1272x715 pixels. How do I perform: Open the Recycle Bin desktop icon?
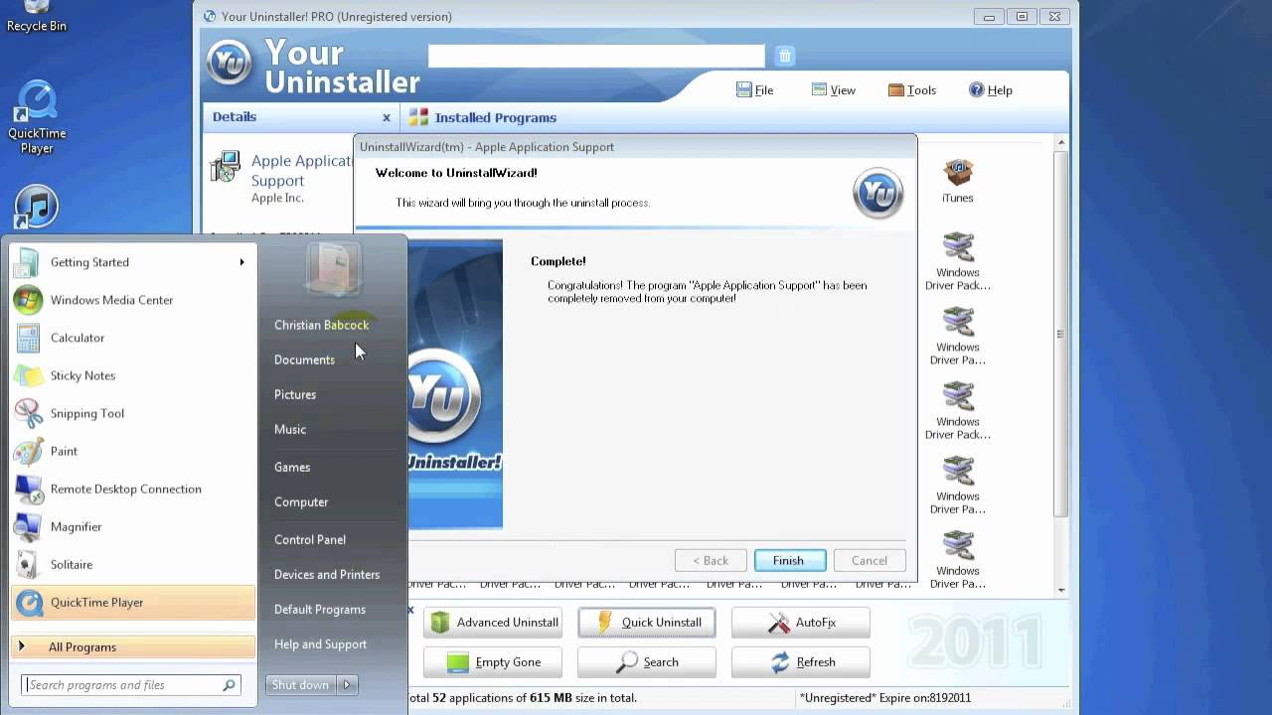[x=37, y=17]
